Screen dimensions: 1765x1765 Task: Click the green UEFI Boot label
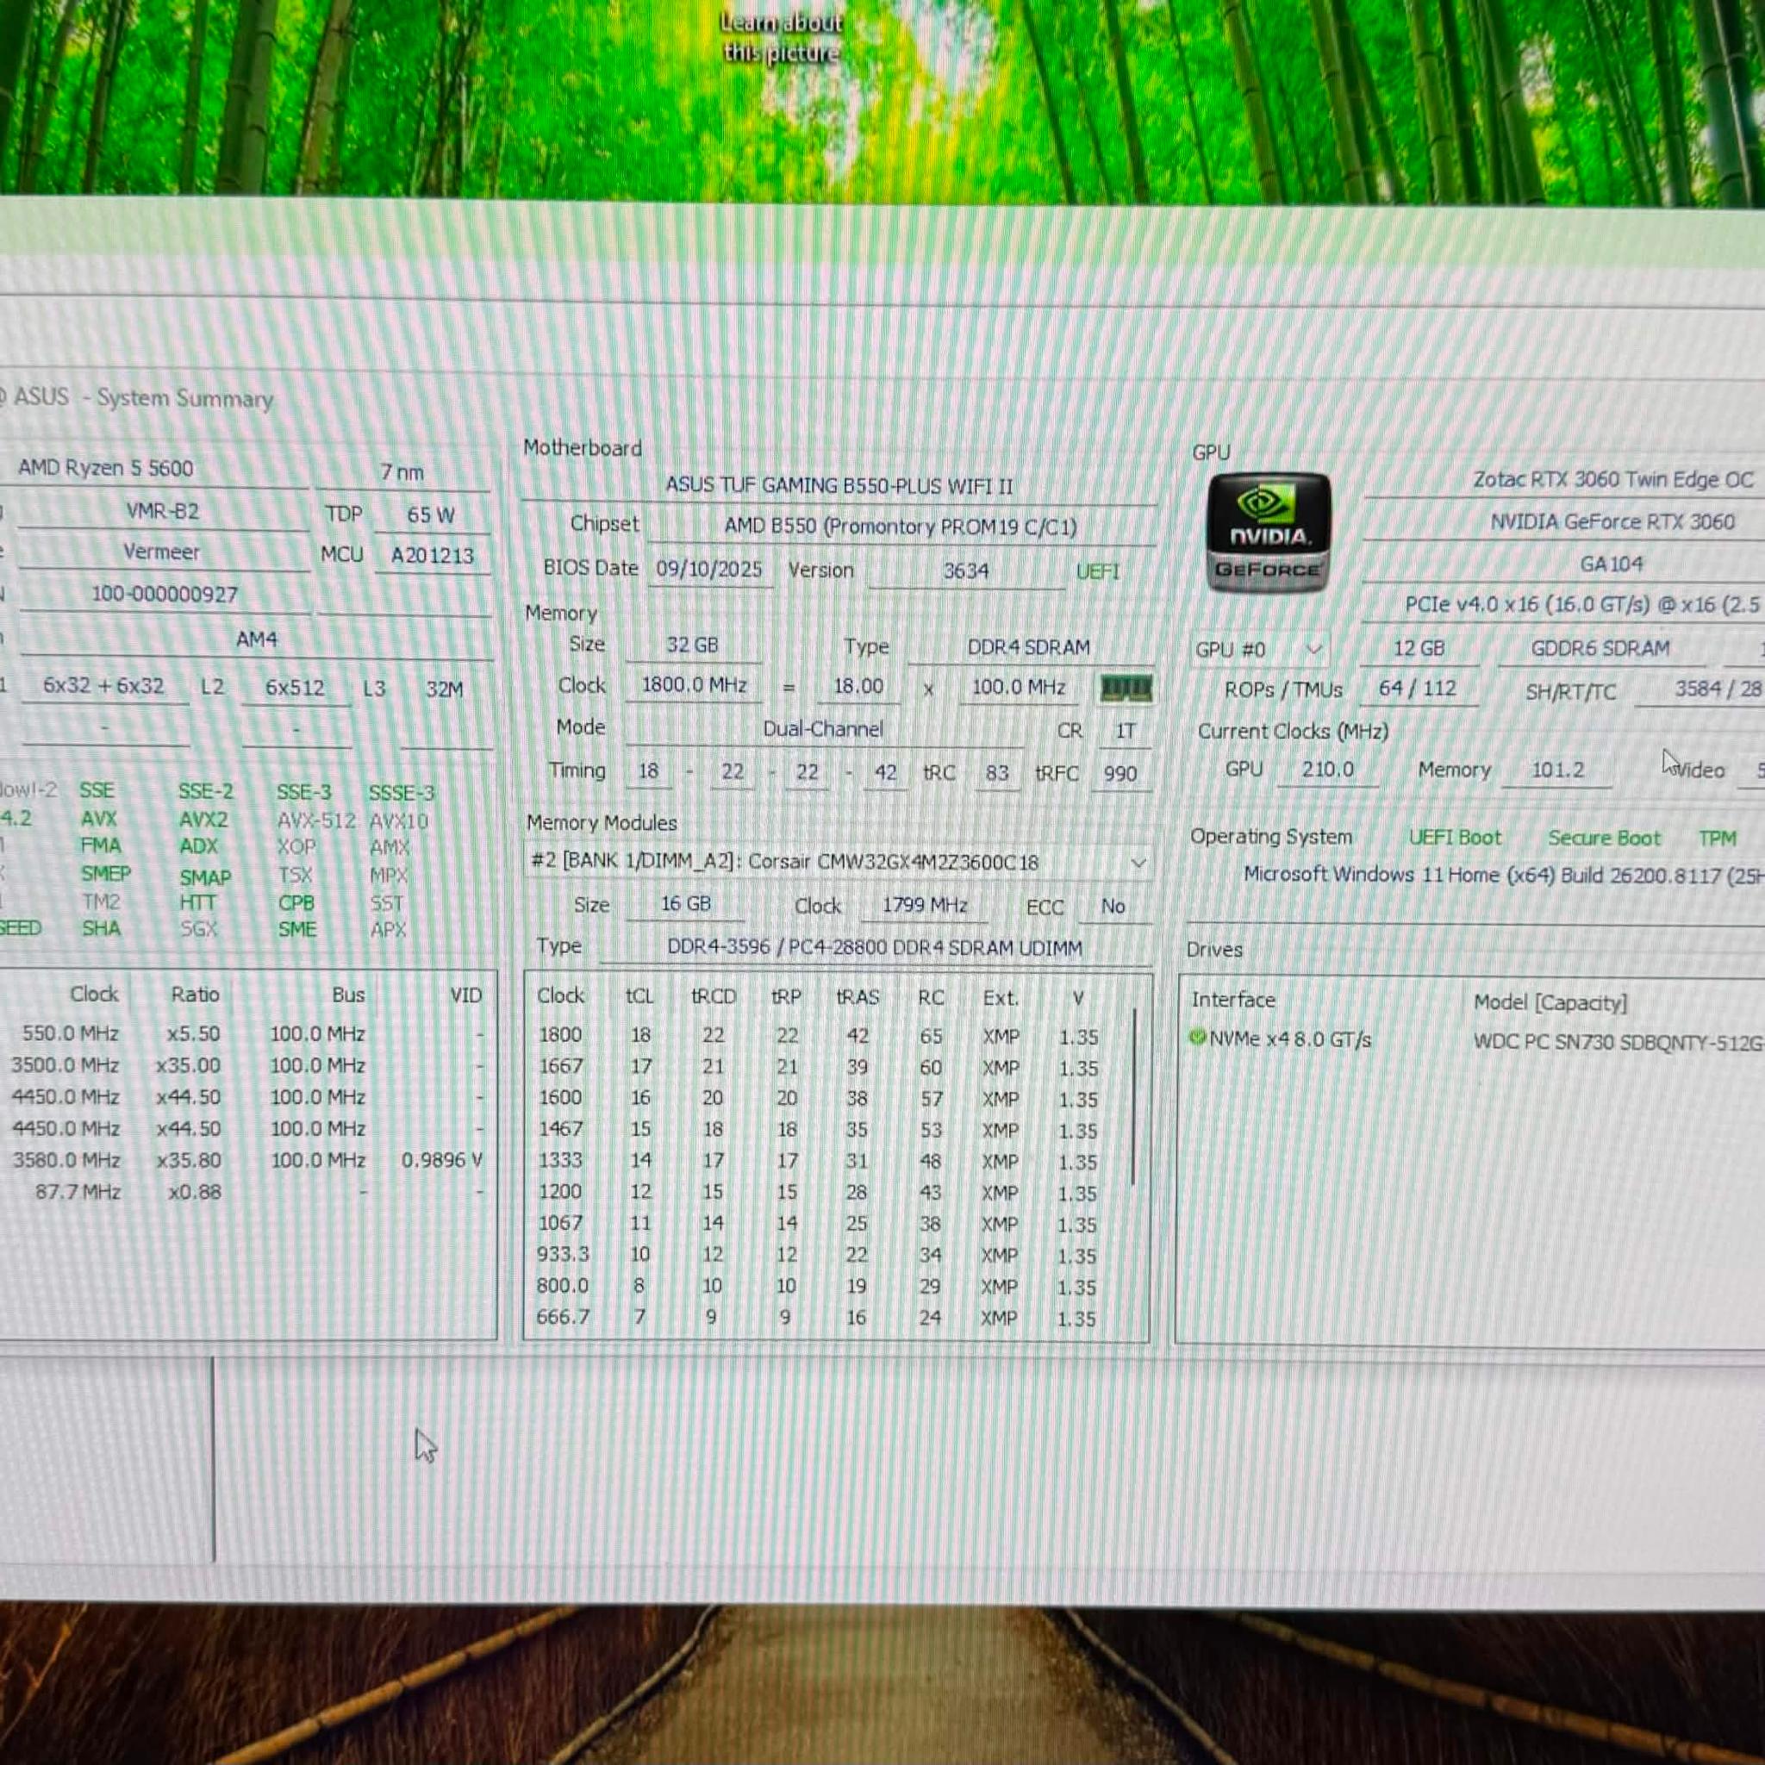pyautogui.click(x=1455, y=838)
